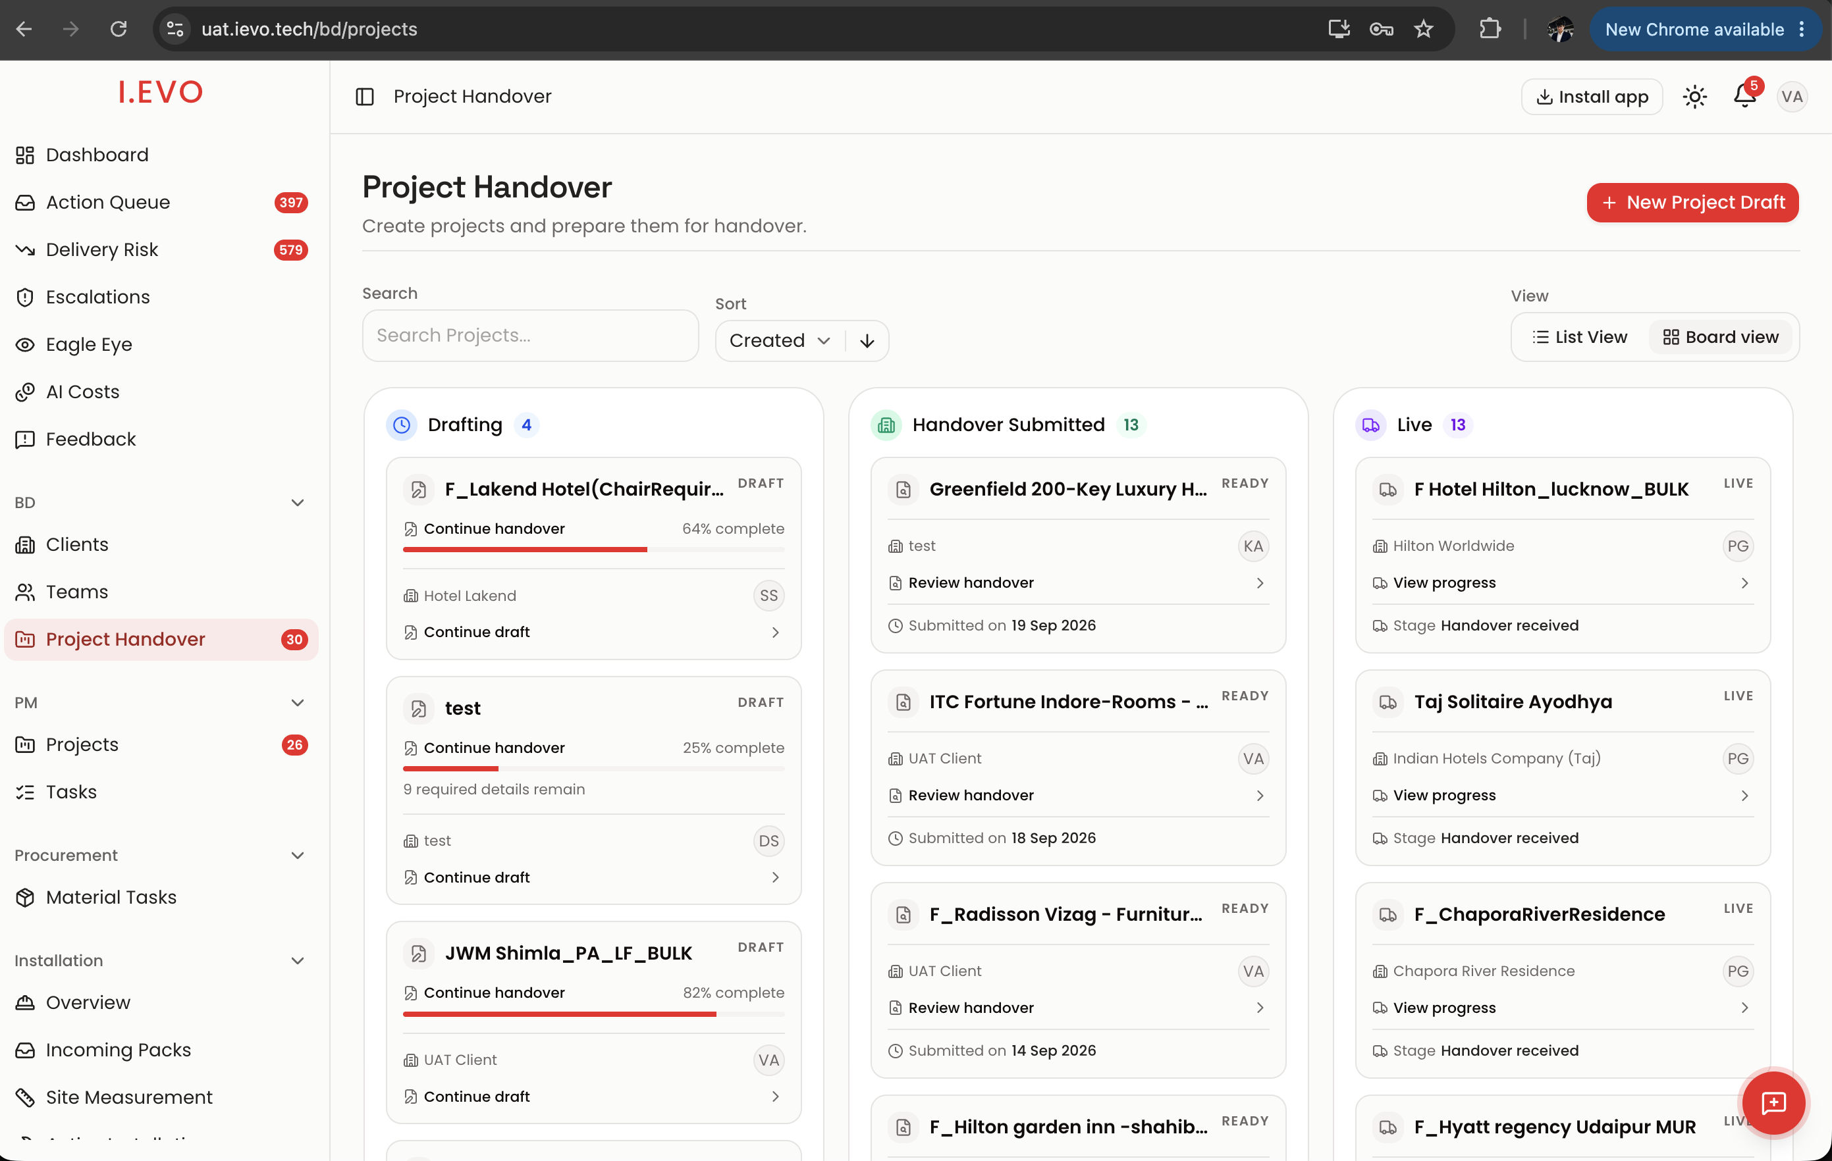Click the Install app button
1832x1161 pixels.
click(x=1592, y=97)
